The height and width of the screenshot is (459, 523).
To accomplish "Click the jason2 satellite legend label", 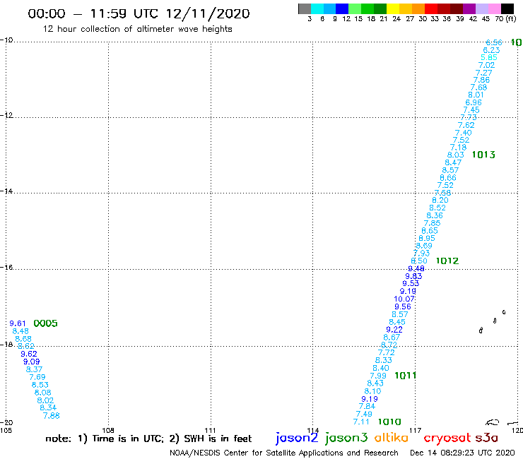I will click(297, 438).
